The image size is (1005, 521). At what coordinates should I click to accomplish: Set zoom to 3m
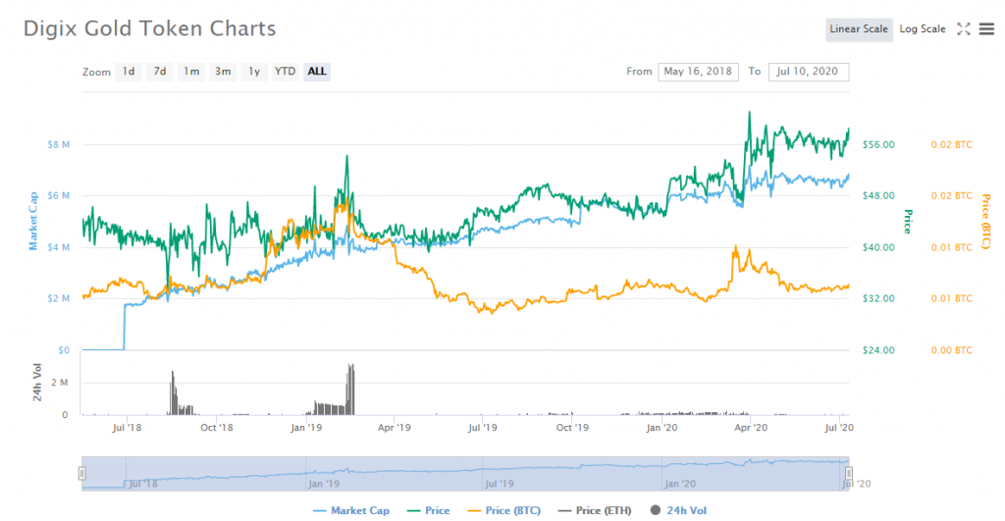223,71
